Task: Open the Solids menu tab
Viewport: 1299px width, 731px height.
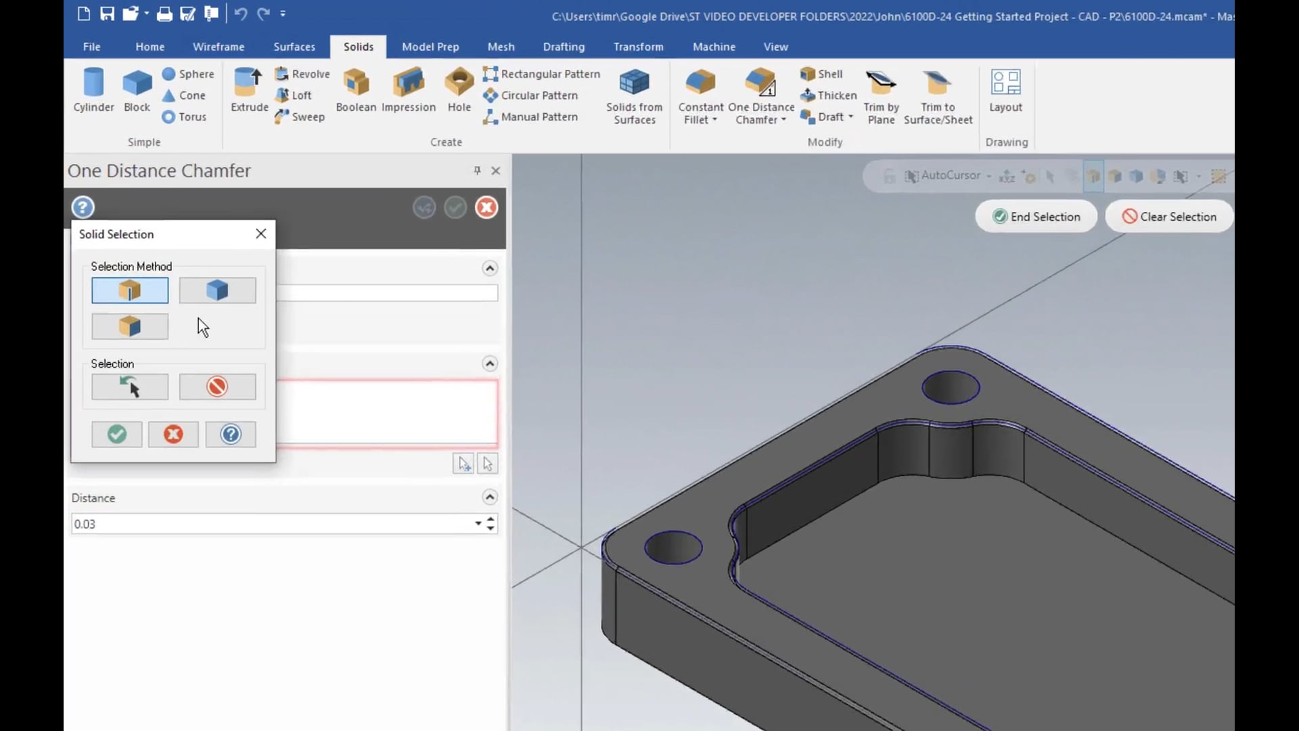Action: pos(358,47)
